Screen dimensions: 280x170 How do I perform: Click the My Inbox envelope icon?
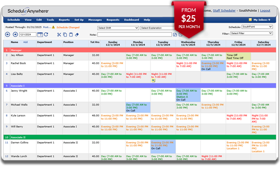coord(250,20)
